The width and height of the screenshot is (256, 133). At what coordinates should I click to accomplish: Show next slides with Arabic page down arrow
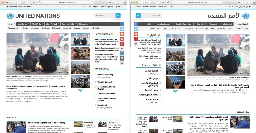[175, 91]
